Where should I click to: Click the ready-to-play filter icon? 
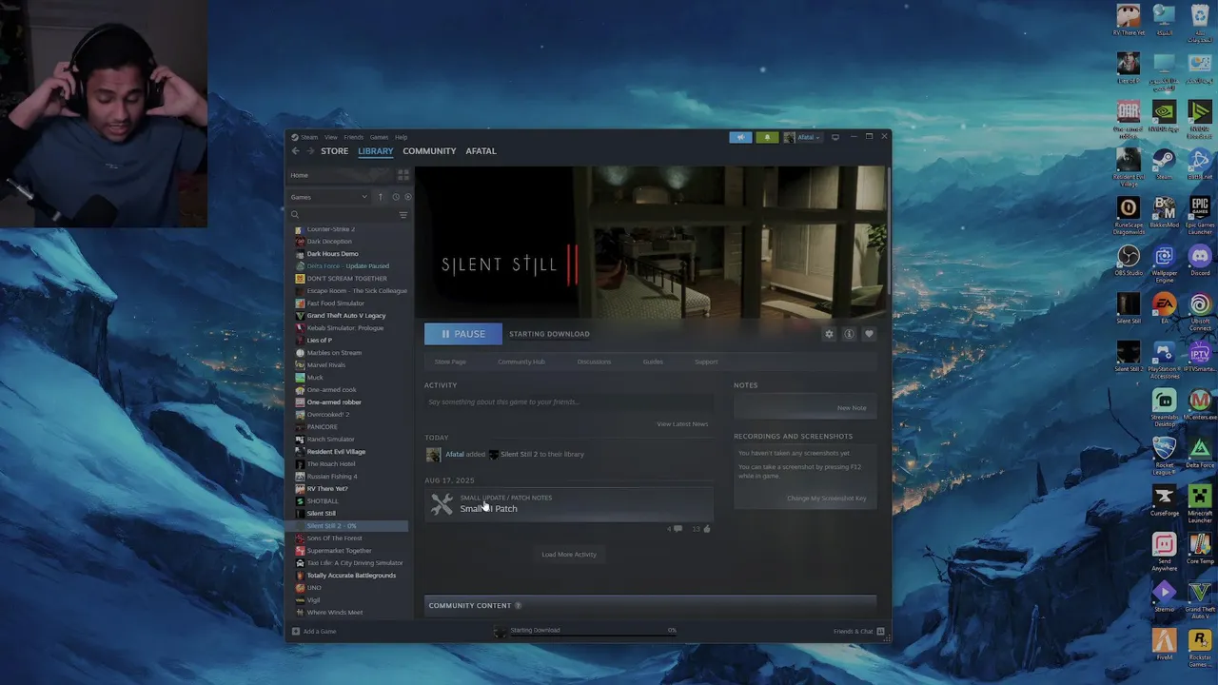coord(408,197)
